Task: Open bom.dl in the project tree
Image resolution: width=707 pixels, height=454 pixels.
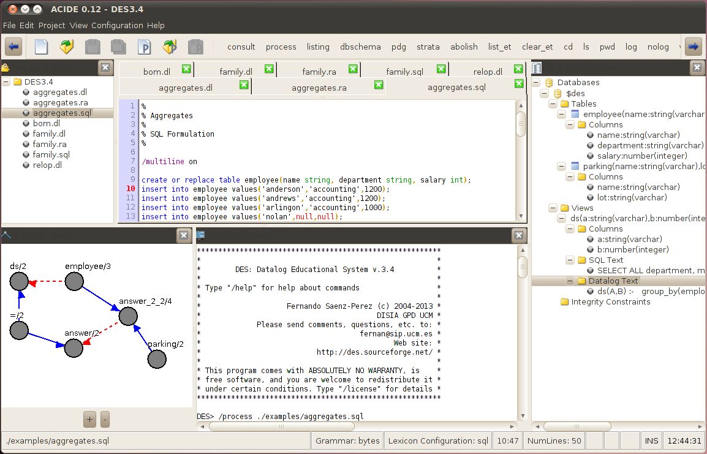Action: 47,123
